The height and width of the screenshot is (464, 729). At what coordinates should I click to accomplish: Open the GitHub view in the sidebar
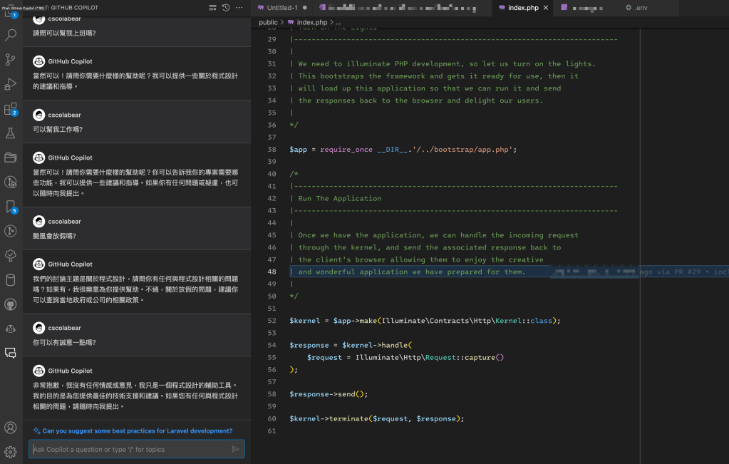(x=10, y=304)
